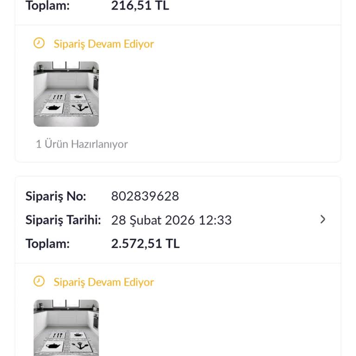Click 'Sipariş Devam Ediyor' status for order 802839628
Screen dimensions: 356x356
click(104, 282)
